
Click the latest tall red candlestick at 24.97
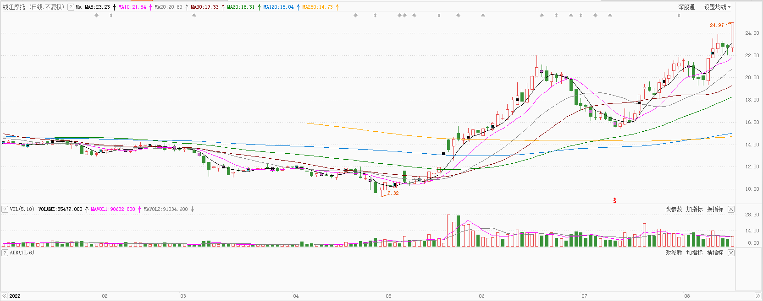pyautogui.click(x=732, y=36)
